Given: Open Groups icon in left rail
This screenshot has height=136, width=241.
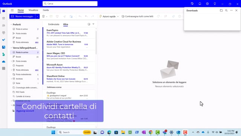Looking at the screenshot, I should point(4,32).
